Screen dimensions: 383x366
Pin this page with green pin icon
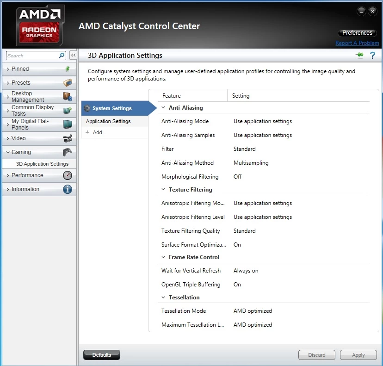tap(359, 55)
